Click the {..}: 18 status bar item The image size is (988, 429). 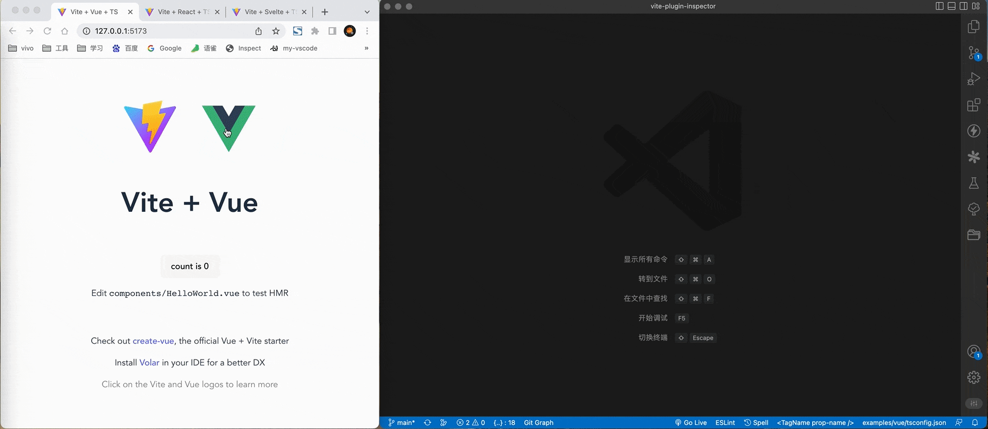pos(504,422)
